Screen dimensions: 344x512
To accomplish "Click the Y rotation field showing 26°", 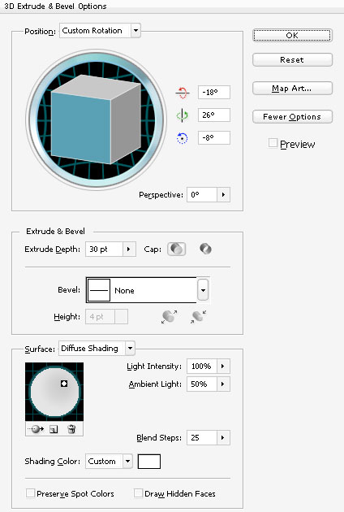I will [x=214, y=115].
